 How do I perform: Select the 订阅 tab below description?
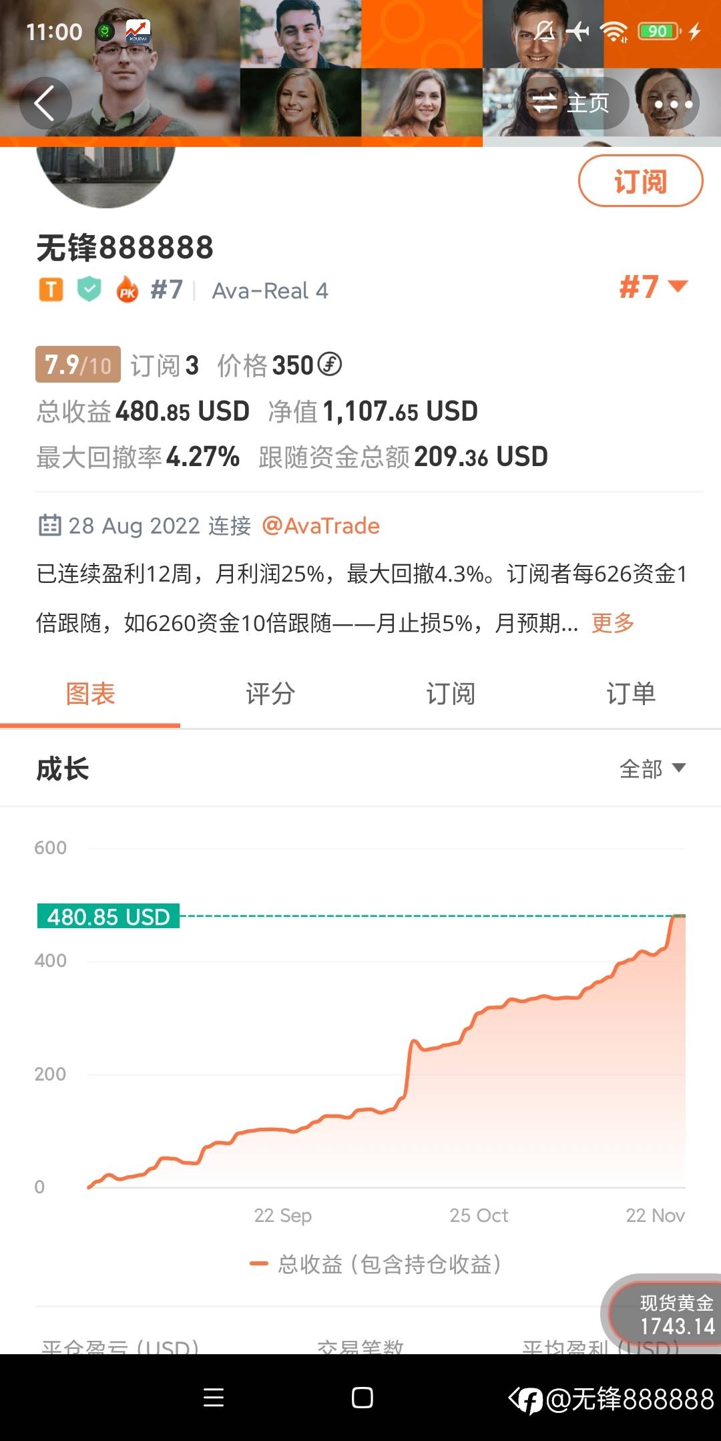[451, 694]
